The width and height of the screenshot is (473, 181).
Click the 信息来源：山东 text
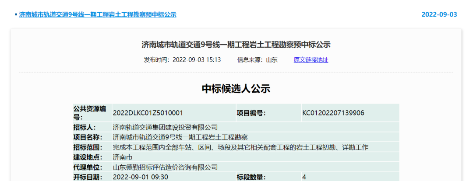click(257, 59)
